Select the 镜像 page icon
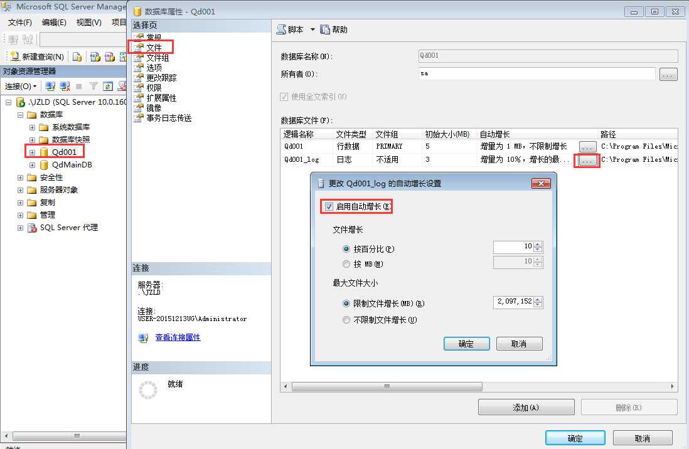689x449 pixels. click(x=139, y=108)
